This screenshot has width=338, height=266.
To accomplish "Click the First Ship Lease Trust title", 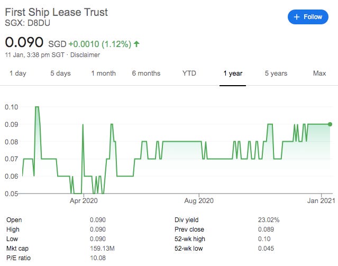I will pos(56,12).
